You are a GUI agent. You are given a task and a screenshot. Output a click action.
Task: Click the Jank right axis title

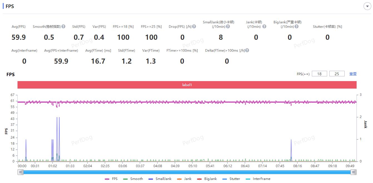365,124
